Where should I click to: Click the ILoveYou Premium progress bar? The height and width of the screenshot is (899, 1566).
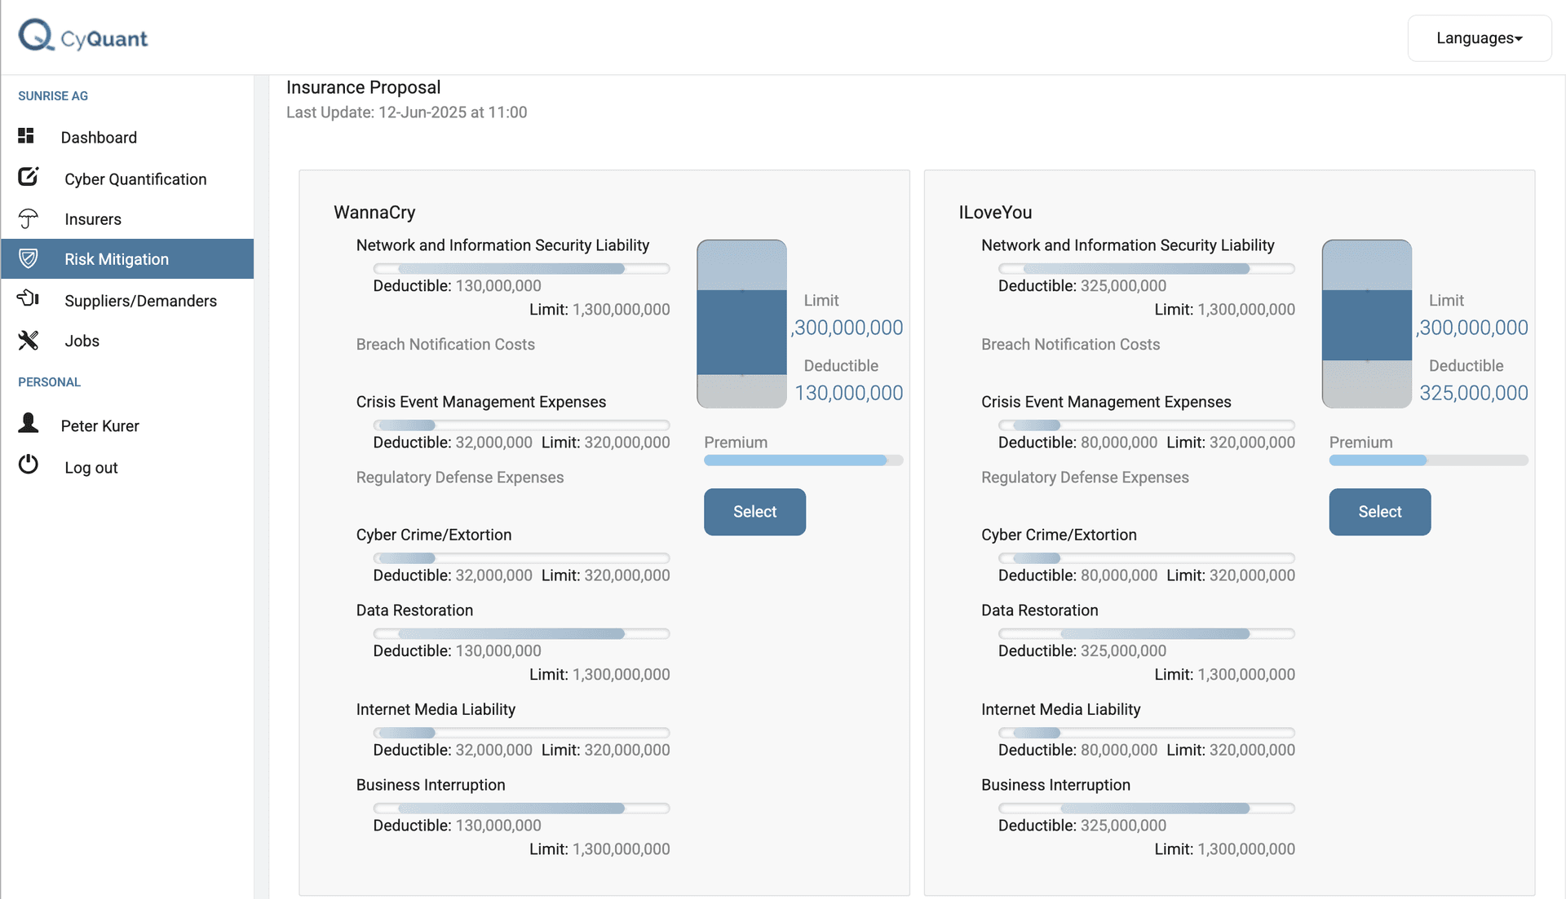[x=1428, y=461]
